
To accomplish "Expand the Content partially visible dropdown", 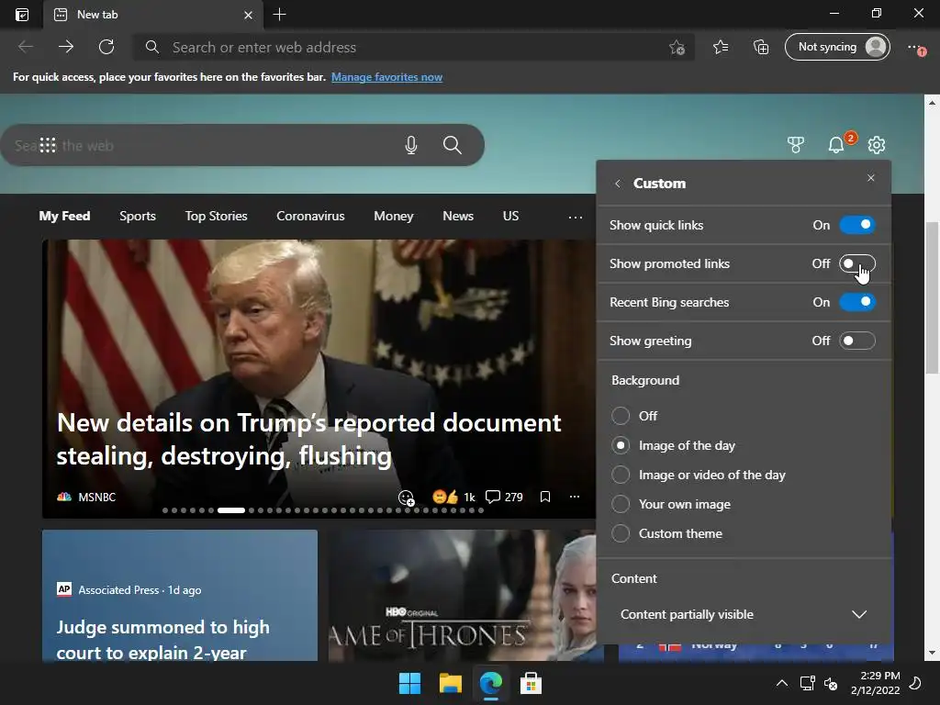I will coord(744,614).
